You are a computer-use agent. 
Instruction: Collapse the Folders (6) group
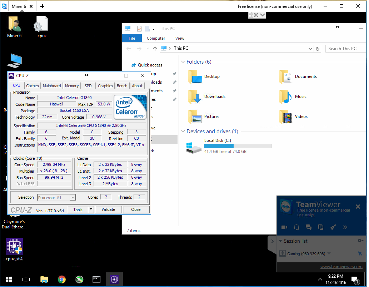(x=183, y=62)
